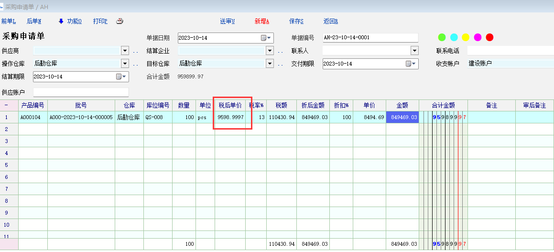Expand the 供应商 dropdown
This screenshot has width=554, height=252.
125,51
